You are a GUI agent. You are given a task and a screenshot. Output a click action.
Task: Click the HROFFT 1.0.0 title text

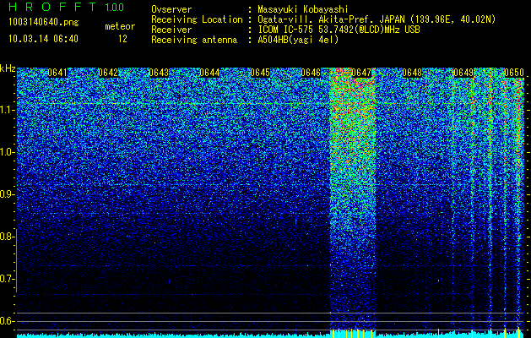pos(67,7)
